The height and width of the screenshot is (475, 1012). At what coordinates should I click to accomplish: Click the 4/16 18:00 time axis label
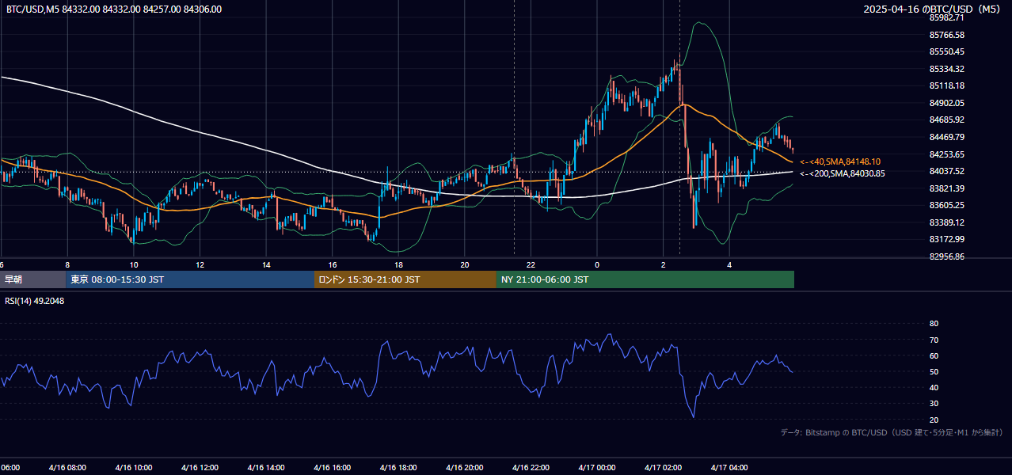pyautogui.click(x=398, y=468)
